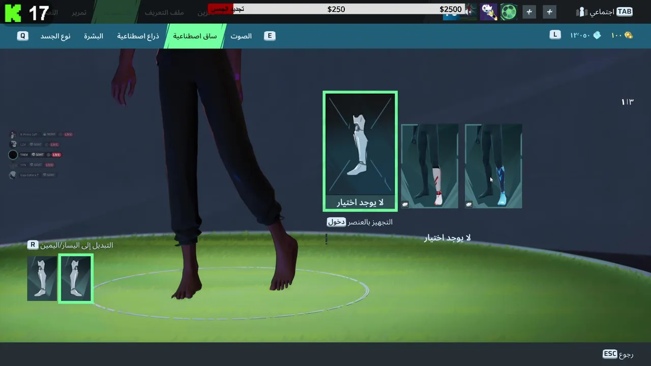This screenshot has height=366, width=651.
Task: Select the blue glowing prosthetic leg
Action: point(493,166)
